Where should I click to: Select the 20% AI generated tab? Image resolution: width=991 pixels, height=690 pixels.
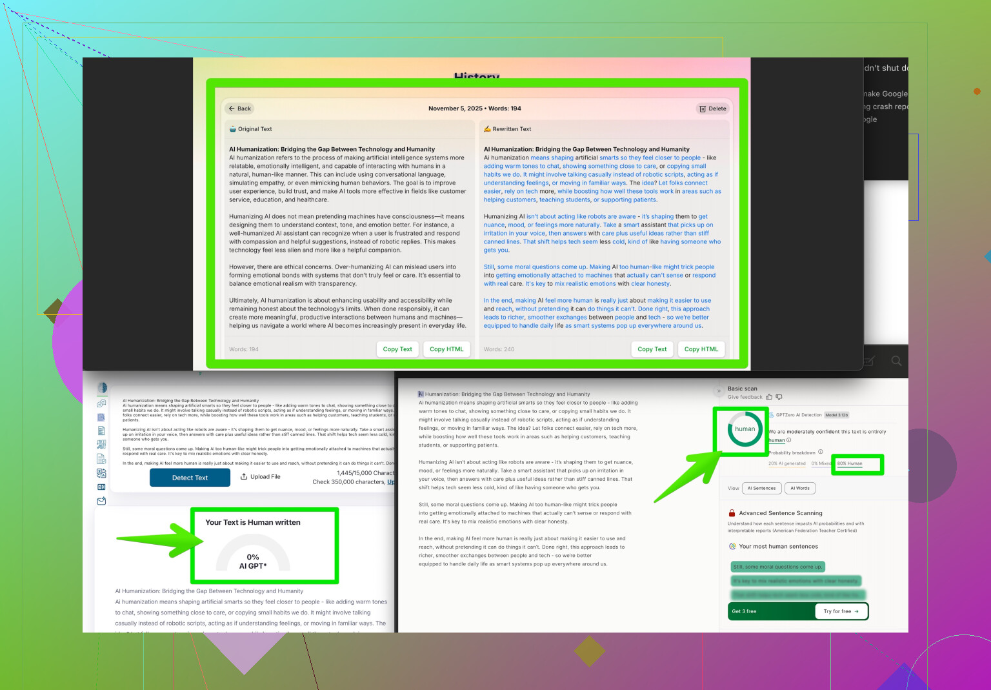pos(786,463)
